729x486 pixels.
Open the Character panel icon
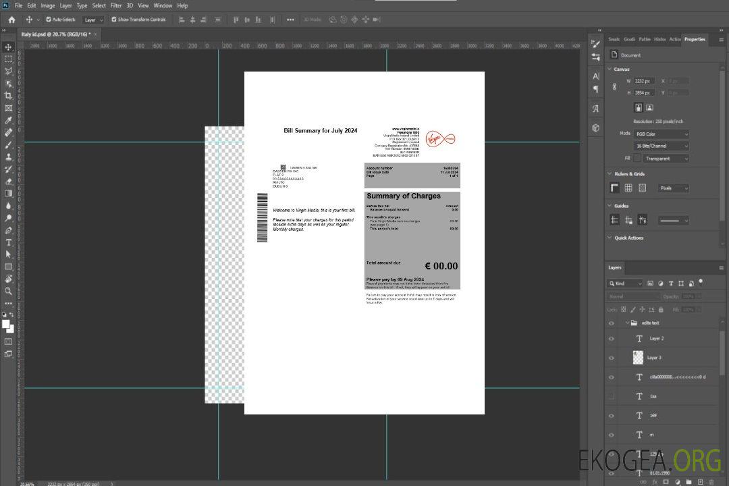(596, 76)
